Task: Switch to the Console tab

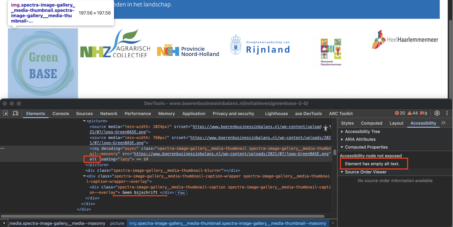Action: click(x=61, y=113)
